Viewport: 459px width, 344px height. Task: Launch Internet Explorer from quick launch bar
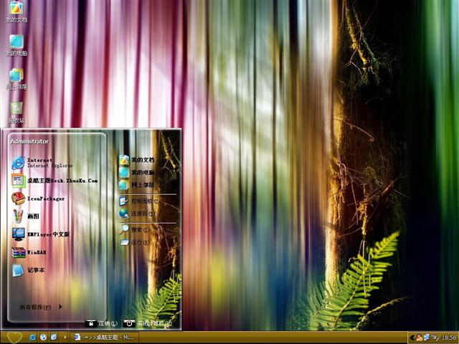tap(32, 338)
